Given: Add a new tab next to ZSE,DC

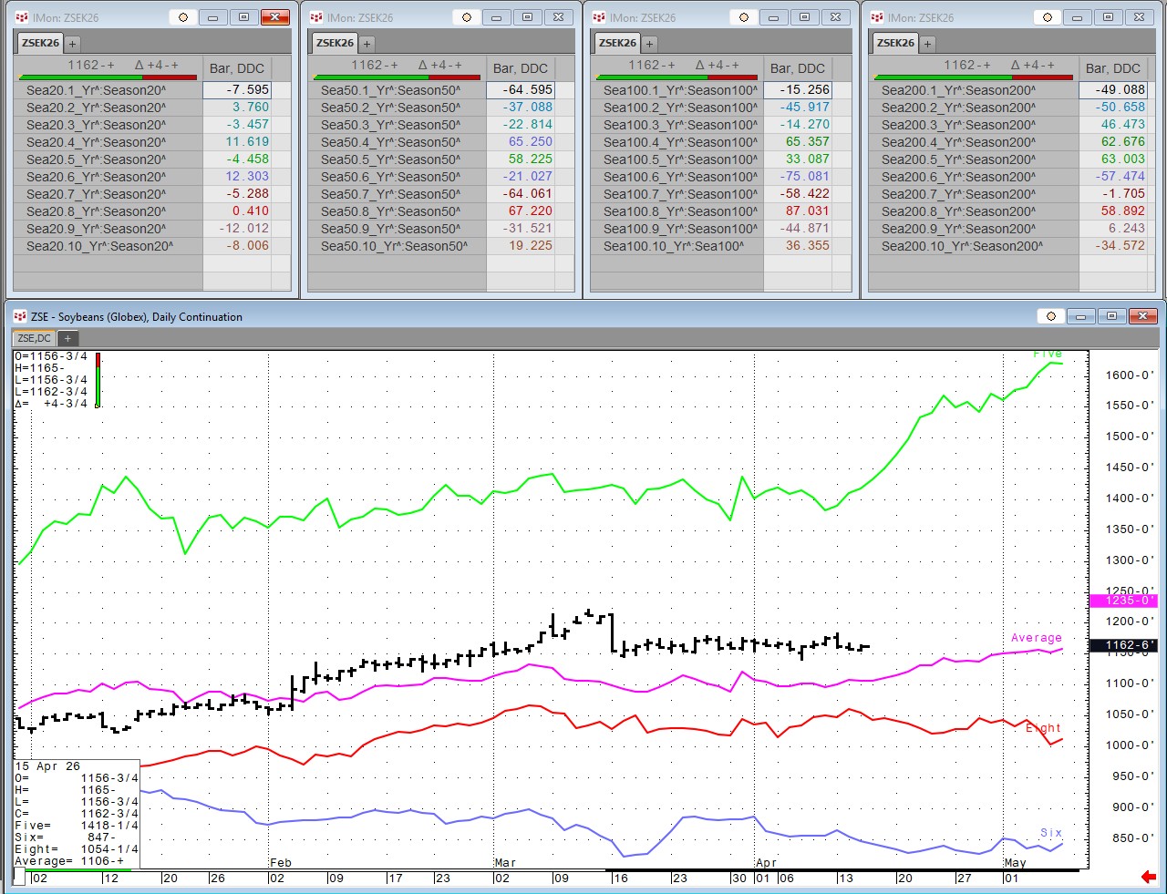Looking at the screenshot, I should pos(67,338).
